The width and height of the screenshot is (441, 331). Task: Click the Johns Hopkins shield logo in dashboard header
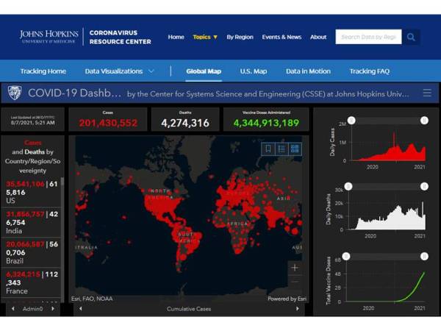tap(15, 93)
